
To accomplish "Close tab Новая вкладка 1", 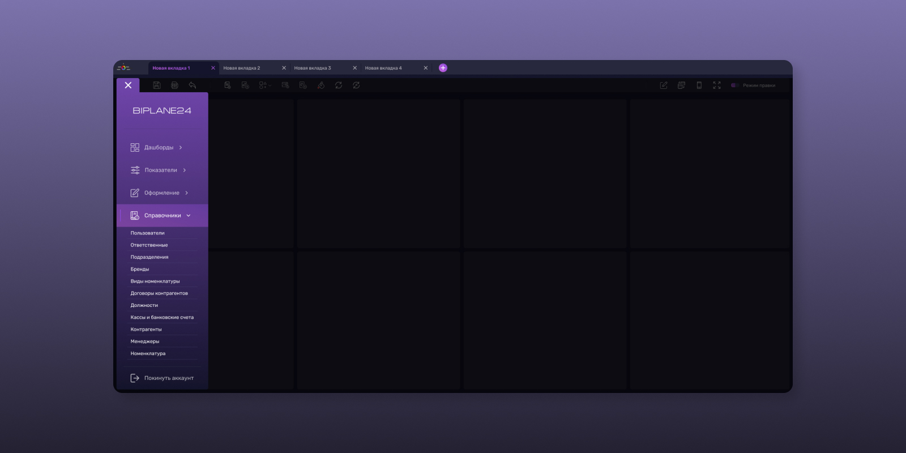I will point(213,68).
